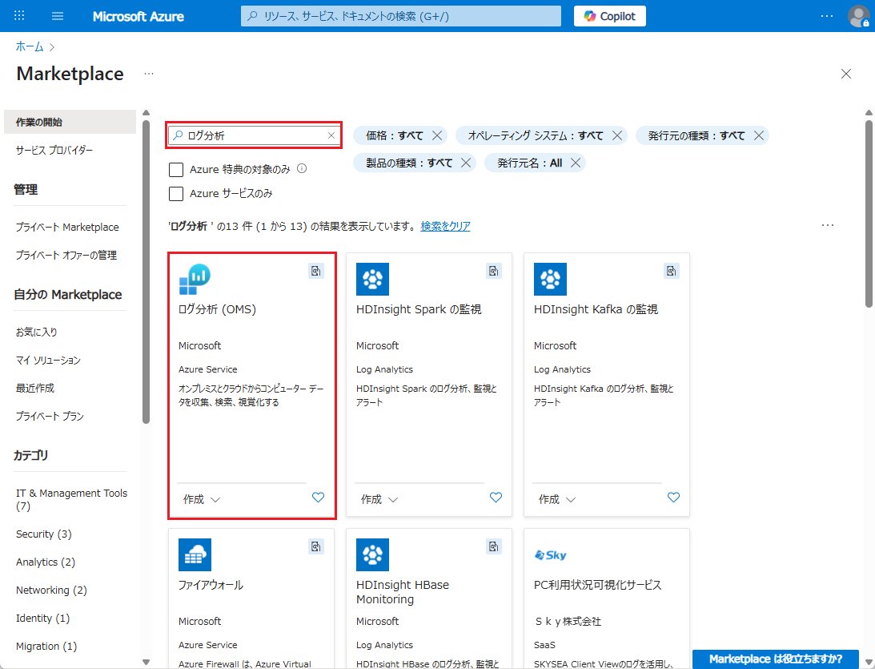This screenshot has width=875, height=669.
Task: Go to ホーム via breadcrumb link
Action: click(30, 46)
